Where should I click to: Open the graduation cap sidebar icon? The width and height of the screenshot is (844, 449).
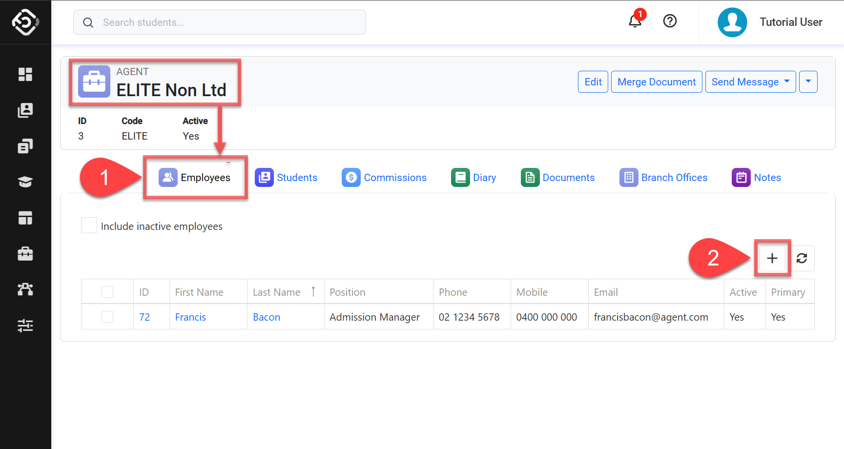tap(25, 182)
